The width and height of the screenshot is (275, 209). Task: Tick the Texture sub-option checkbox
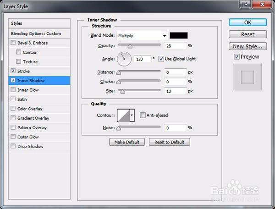[x=18, y=61]
